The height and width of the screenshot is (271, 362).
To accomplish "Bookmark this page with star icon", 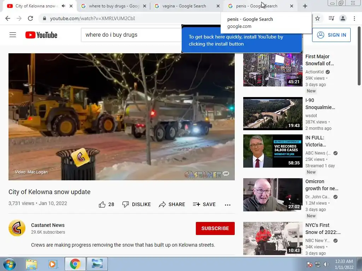I will coord(317,18).
